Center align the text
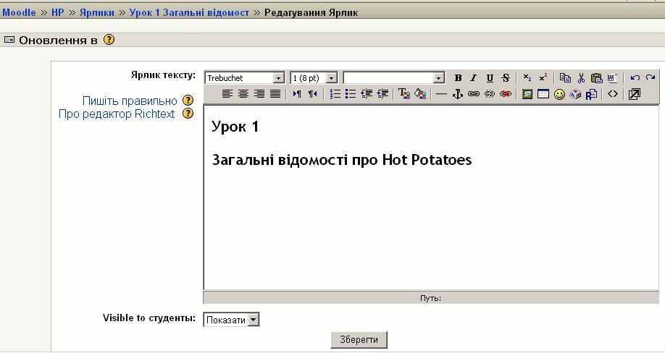The image size is (665, 353). pyautogui.click(x=243, y=94)
